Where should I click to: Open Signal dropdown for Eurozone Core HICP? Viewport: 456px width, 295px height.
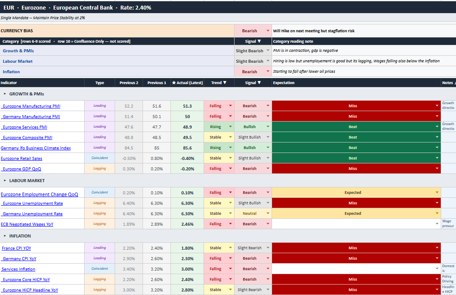point(268,279)
